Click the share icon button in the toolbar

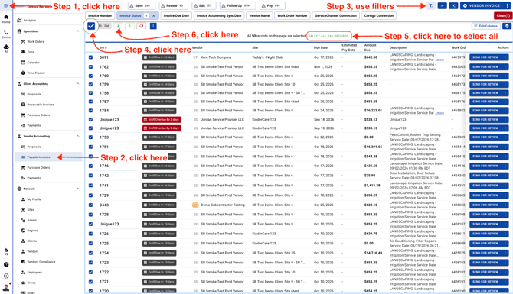pos(453,5)
